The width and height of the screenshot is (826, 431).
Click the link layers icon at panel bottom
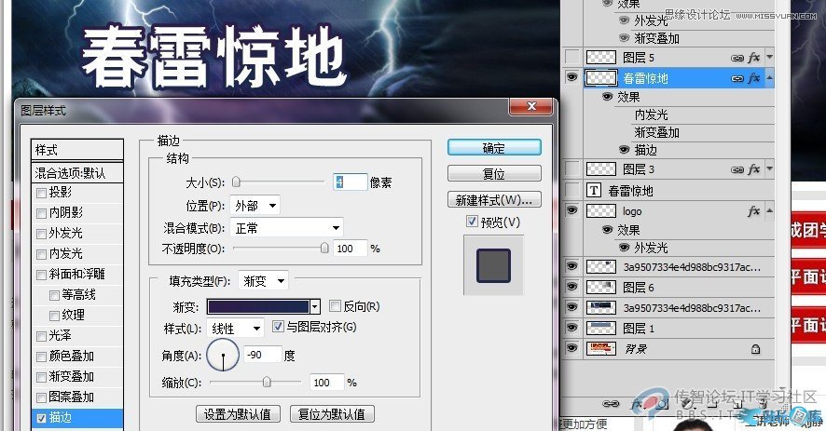pyautogui.click(x=612, y=404)
